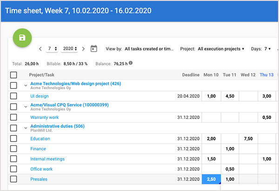Check the Internal meetings row checkbox
Image resolution: width=279 pixels, height=191 pixels.
pos(13,159)
